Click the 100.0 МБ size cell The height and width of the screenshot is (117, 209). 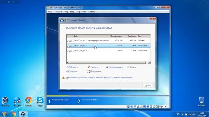pos(119,40)
